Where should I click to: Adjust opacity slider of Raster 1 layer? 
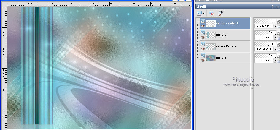(x=265, y=56)
